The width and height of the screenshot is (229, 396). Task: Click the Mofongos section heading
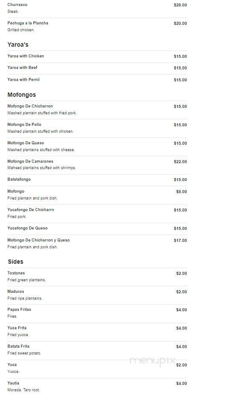pos(22,95)
